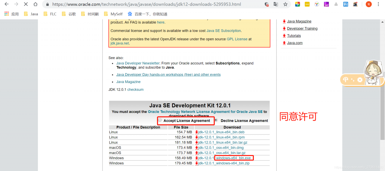Bookmark this page with the star
Image resolution: width=385 pixels, height=171 pixels.
tap(285, 4)
